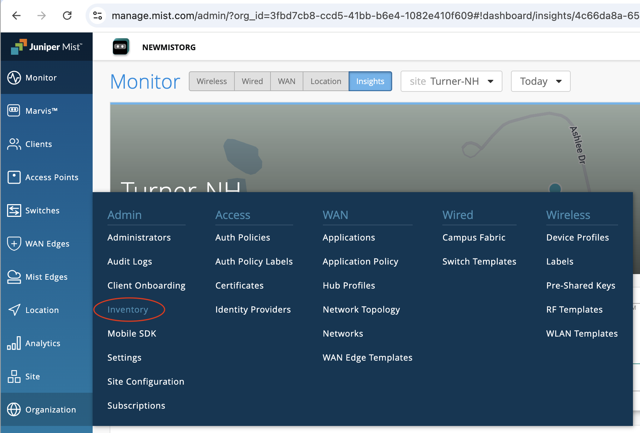This screenshot has width=640, height=433.
Task: Click the browser address bar URL
Action: tap(375, 16)
